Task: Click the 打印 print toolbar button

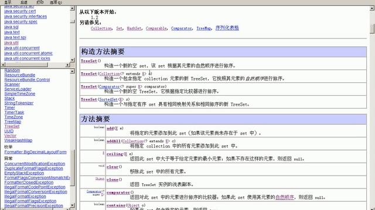Action: tap(40, 2)
